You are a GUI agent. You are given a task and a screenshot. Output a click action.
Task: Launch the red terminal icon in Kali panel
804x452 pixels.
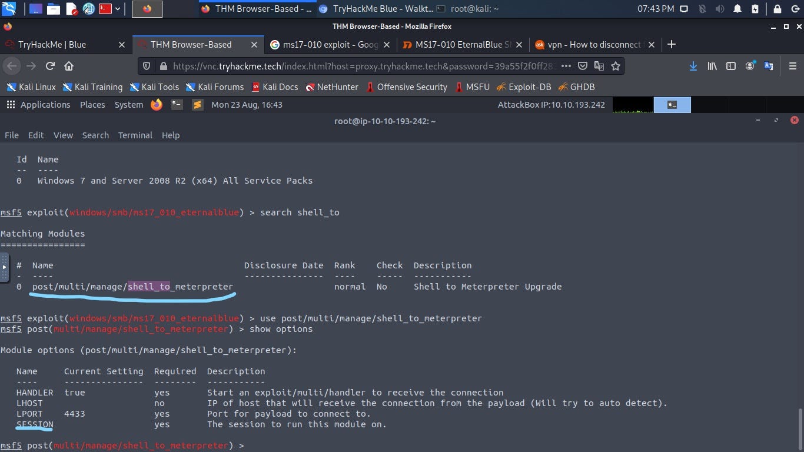click(x=105, y=9)
